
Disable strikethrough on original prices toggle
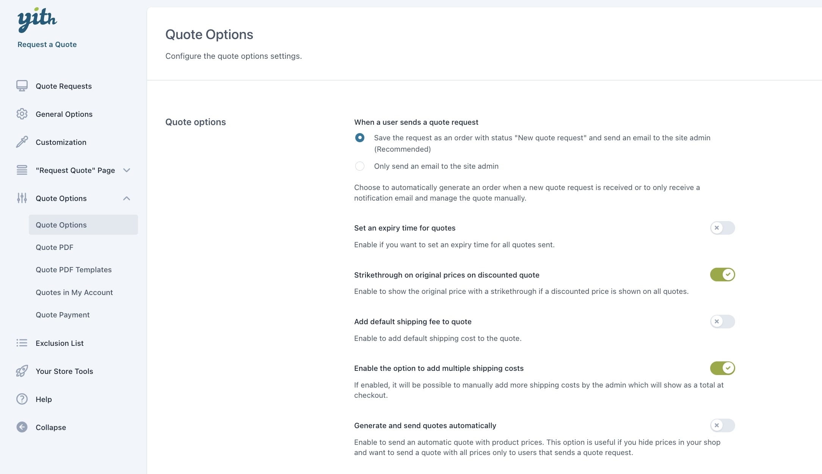point(722,275)
